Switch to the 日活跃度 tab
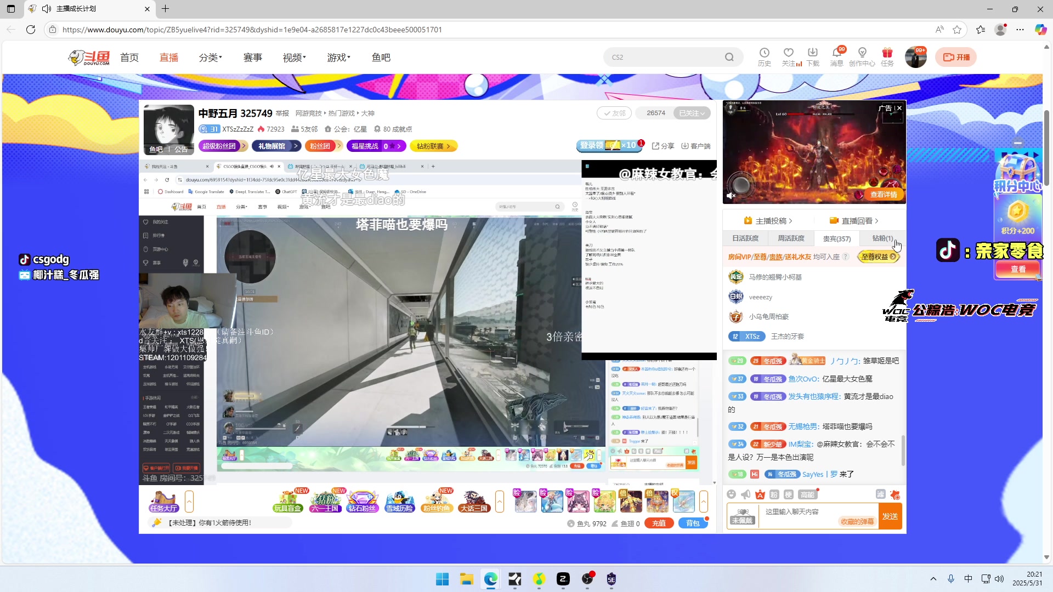The height and width of the screenshot is (592, 1053). coord(745,238)
